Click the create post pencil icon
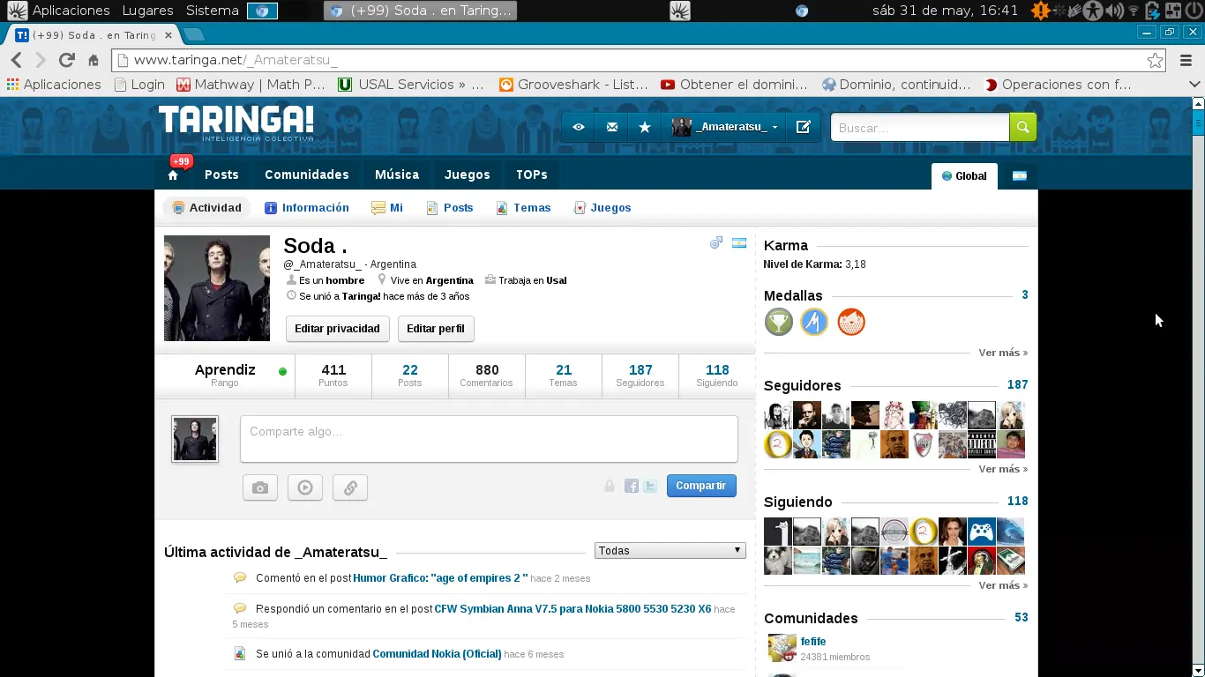The width and height of the screenshot is (1205, 677). [x=803, y=127]
